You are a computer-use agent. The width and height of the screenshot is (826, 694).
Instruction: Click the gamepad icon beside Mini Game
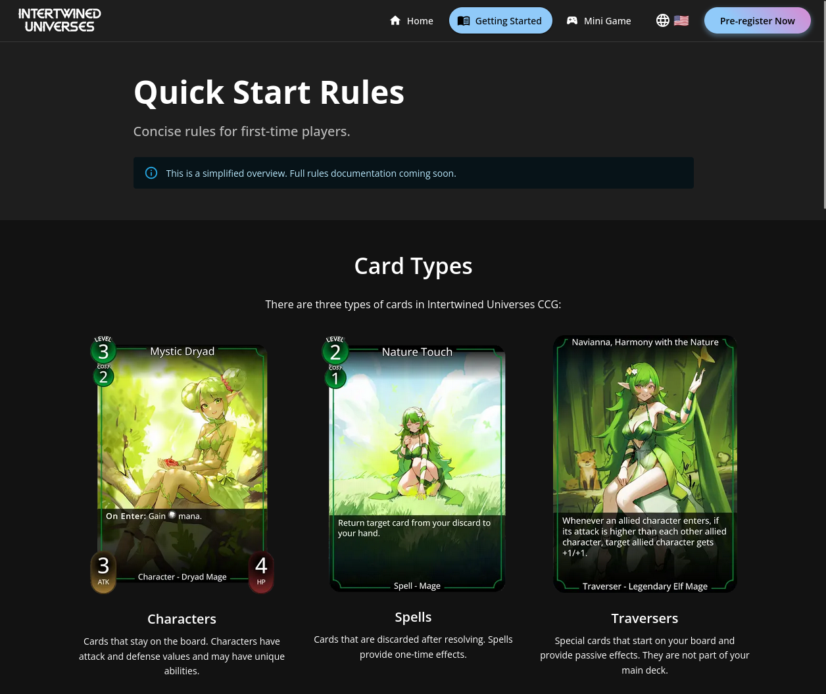pyautogui.click(x=572, y=20)
